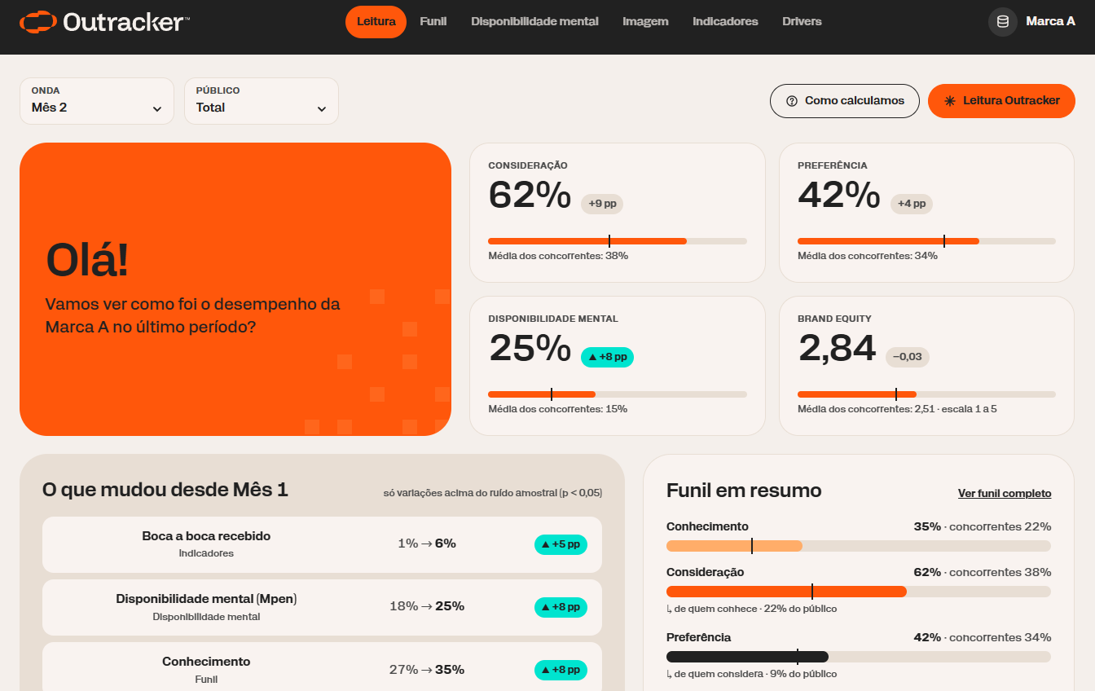This screenshot has height=691, width=1095.
Task: Click the "de quem conhece · 22% do público" note
Action: click(x=752, y=609)
